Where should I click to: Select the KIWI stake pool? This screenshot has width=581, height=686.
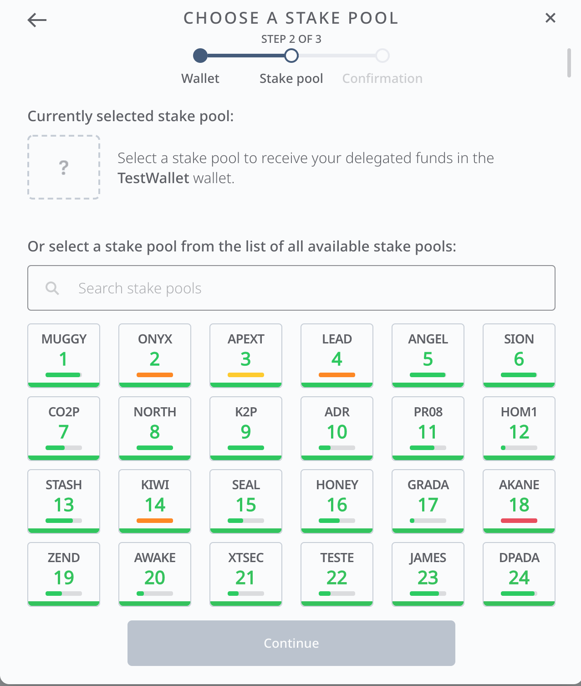point(155,501)
